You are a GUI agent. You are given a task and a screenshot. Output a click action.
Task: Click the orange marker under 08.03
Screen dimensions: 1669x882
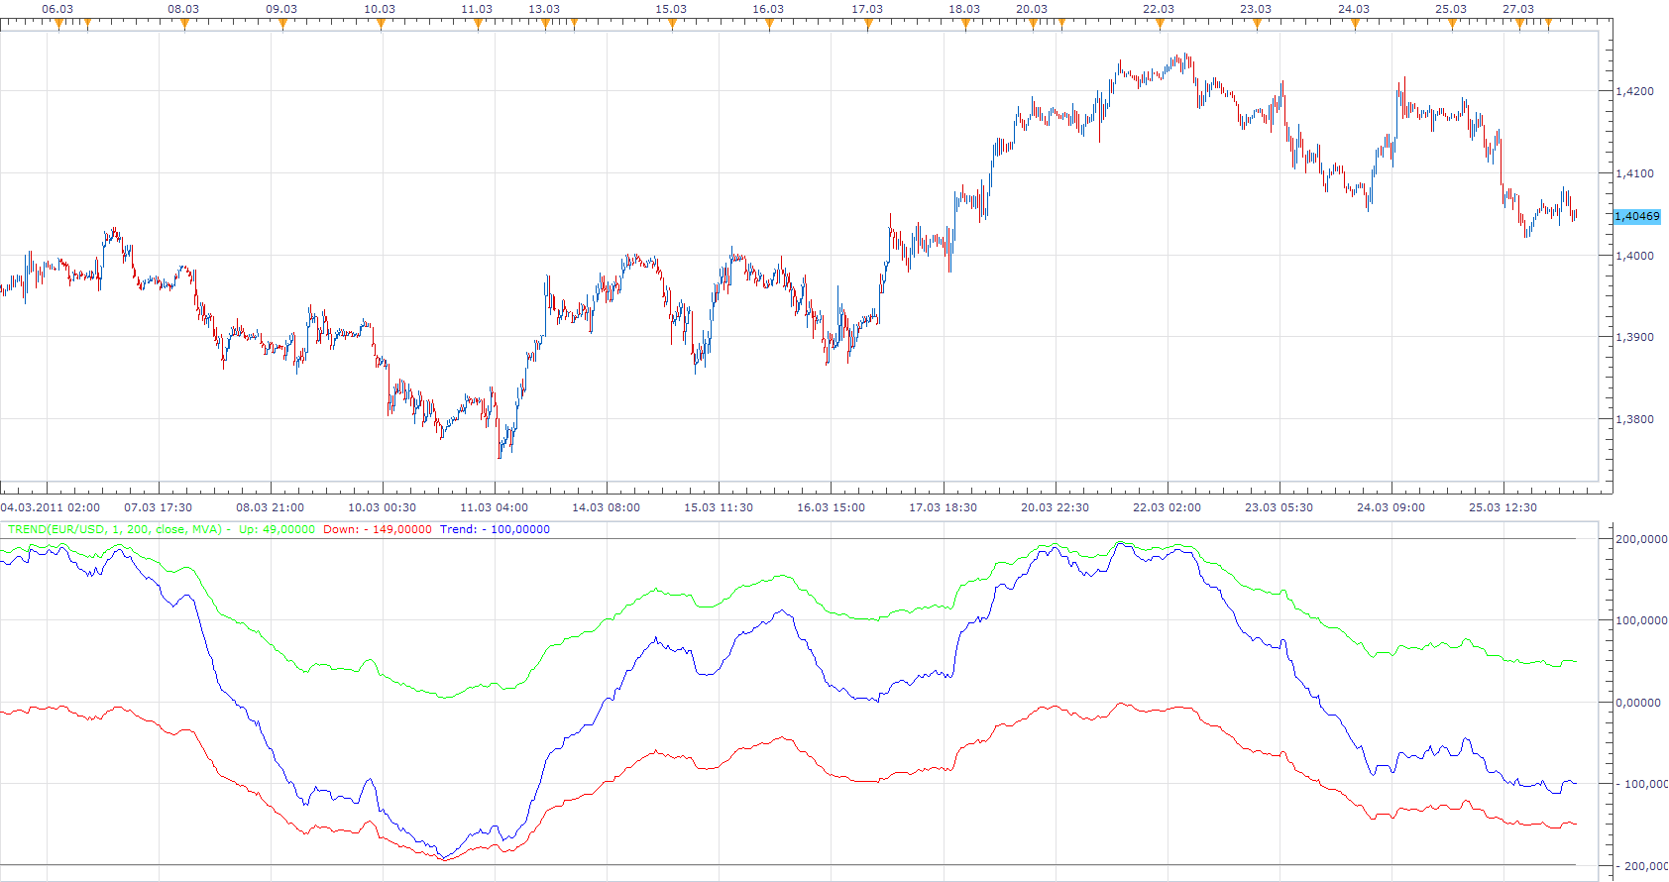point(184,25)
